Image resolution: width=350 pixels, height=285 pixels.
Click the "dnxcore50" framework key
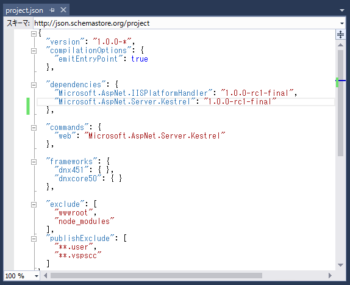[78, 178]
